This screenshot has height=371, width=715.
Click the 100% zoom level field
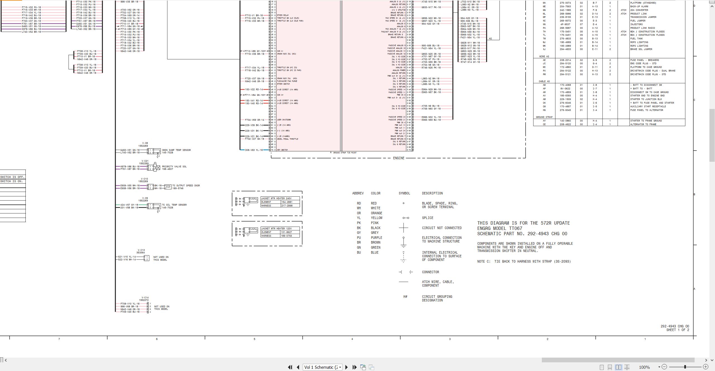point(644,367)
